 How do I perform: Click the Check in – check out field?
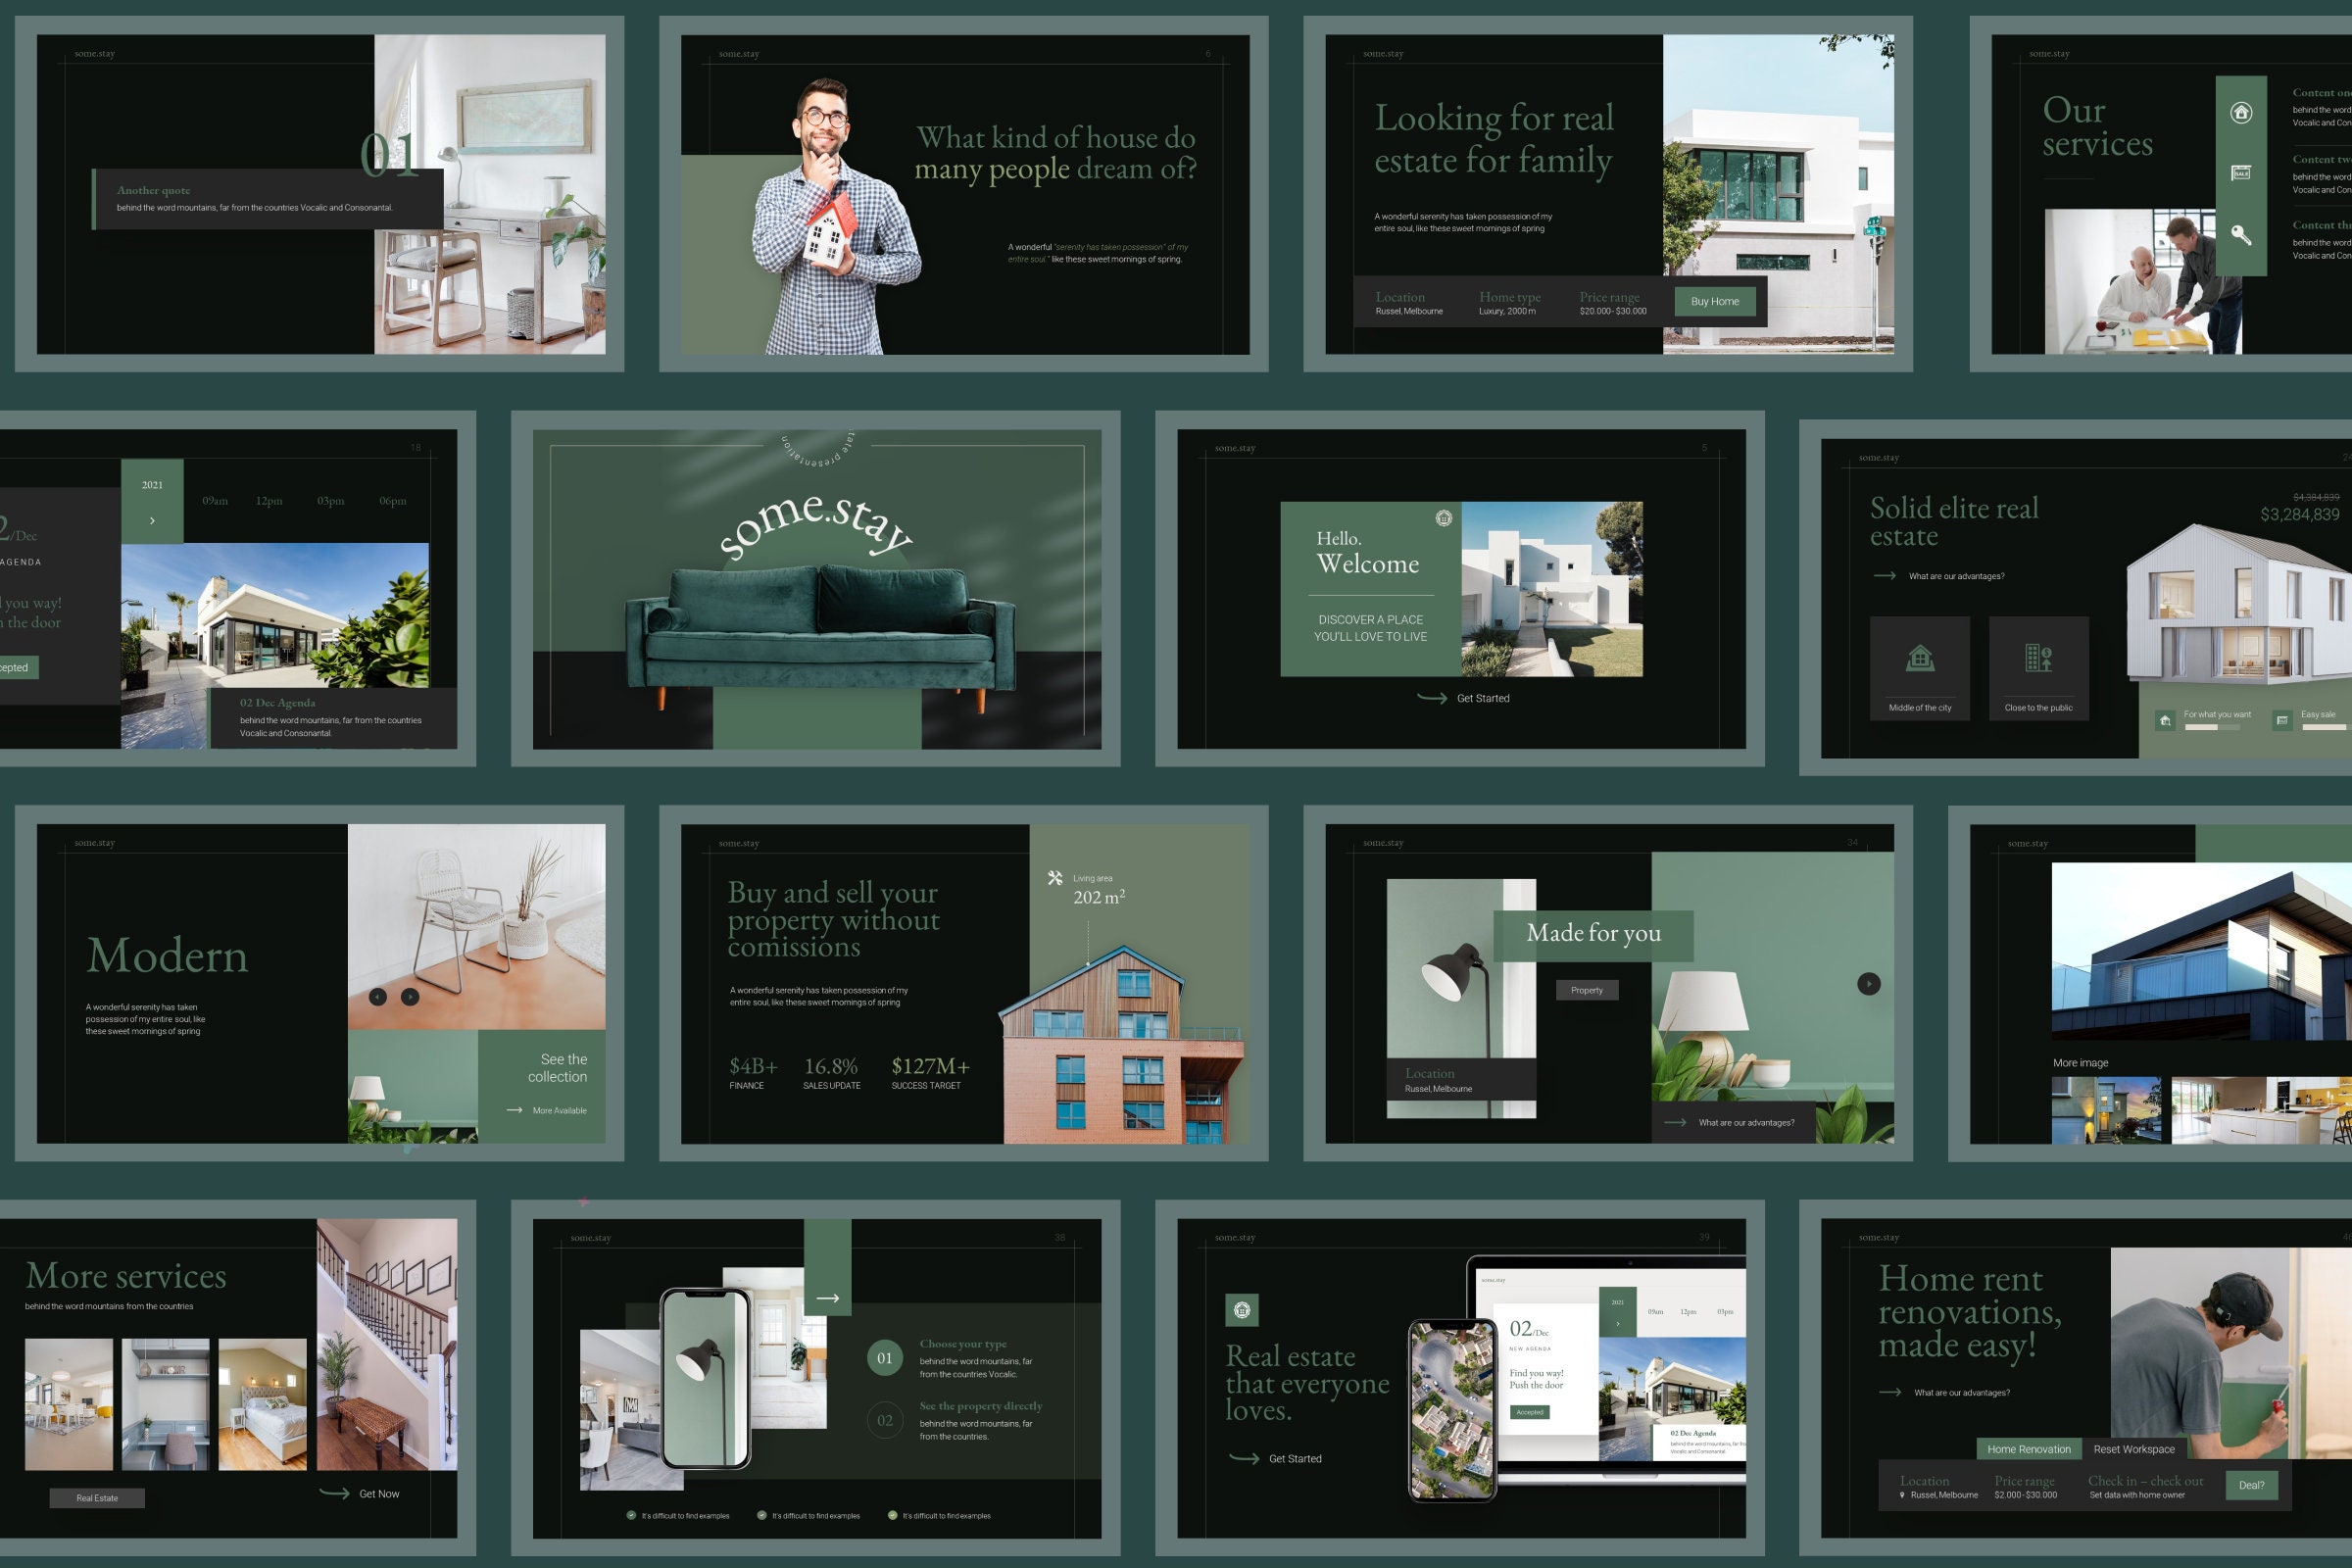click(x=2145, y=1487)
